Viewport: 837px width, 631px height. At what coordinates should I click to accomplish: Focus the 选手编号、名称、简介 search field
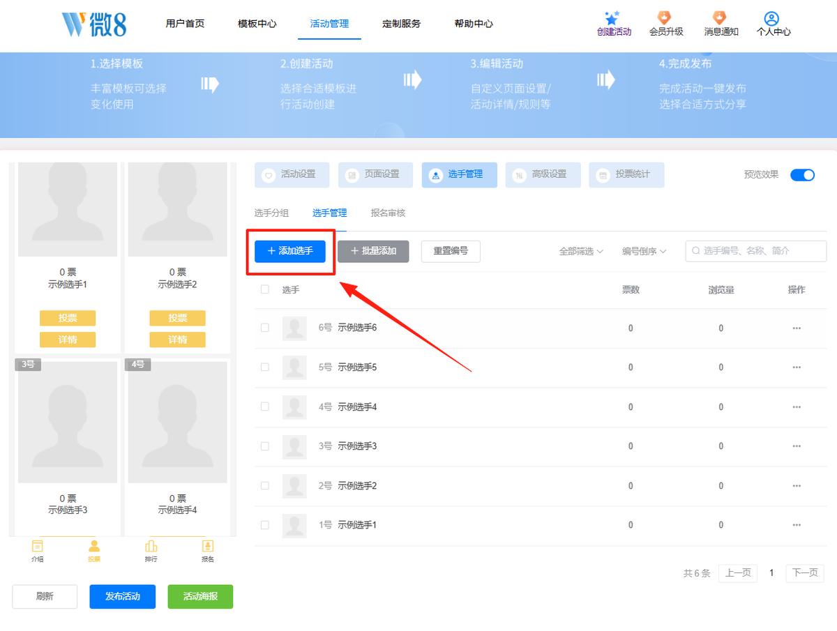tap(756, 251)
